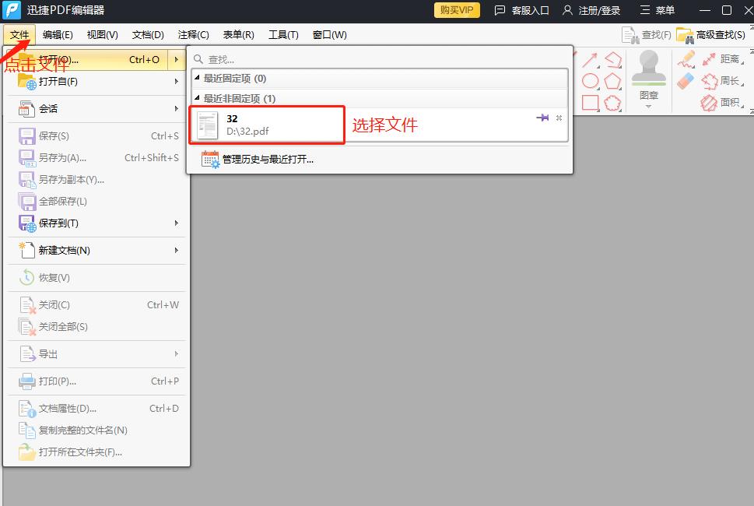The image size is (754, 506).
Task: Select the Stamp (图章) tool
Action: coord(649,74)
